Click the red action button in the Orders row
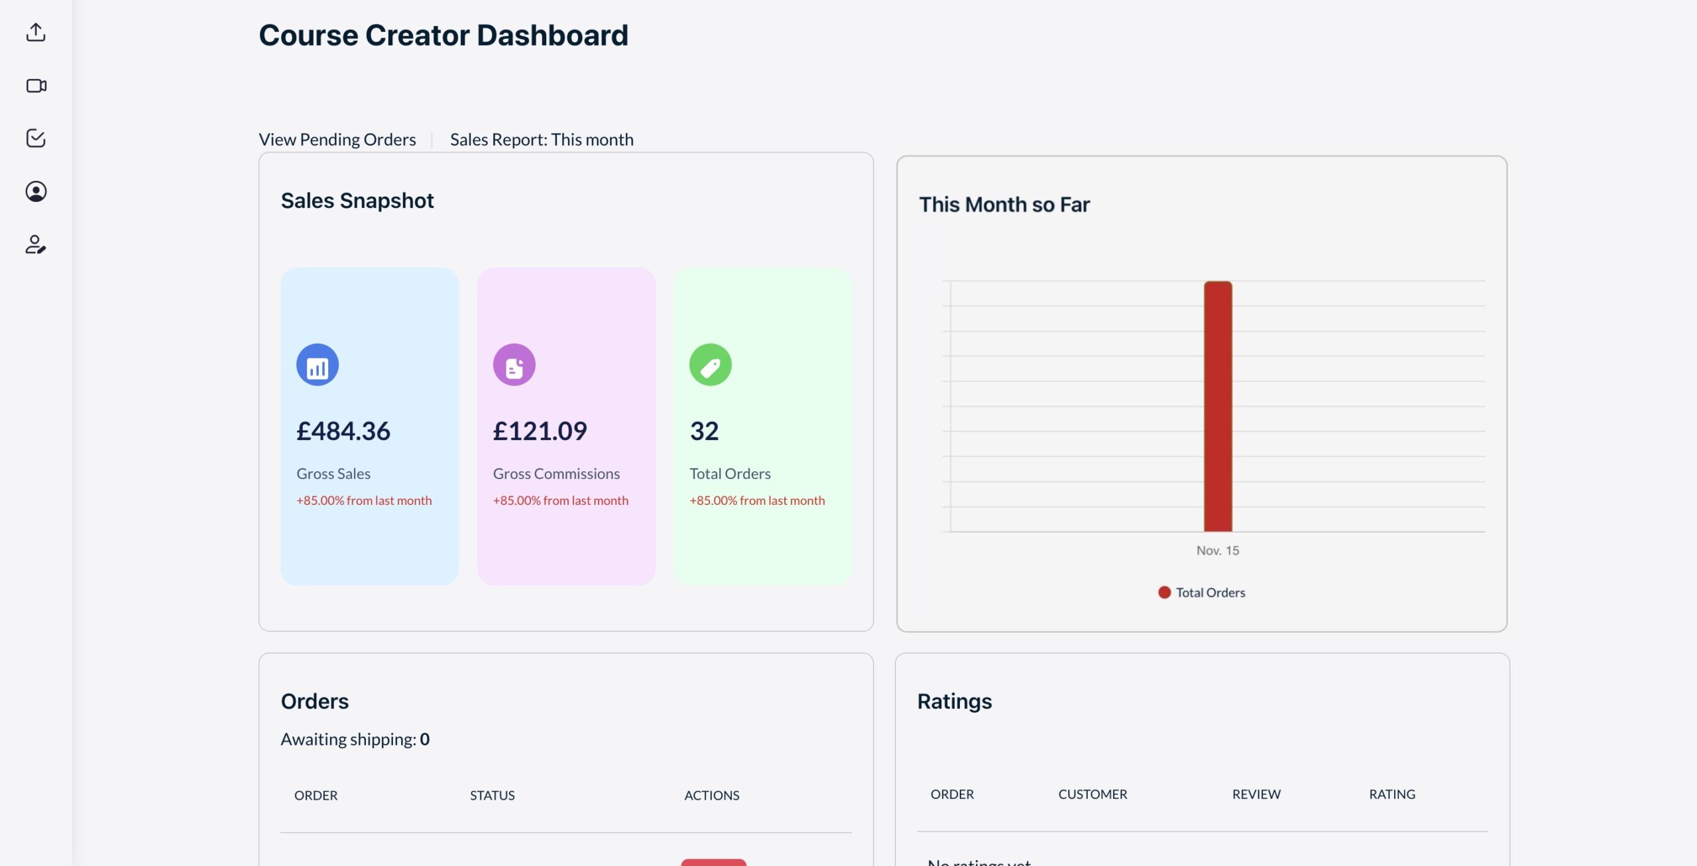1697x866 pixels. pos(713,862)
